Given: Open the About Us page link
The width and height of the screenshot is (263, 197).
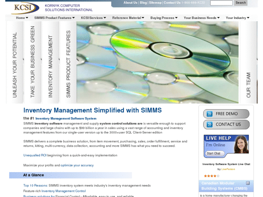Looking at the screenshot, I should coord(130,3).
